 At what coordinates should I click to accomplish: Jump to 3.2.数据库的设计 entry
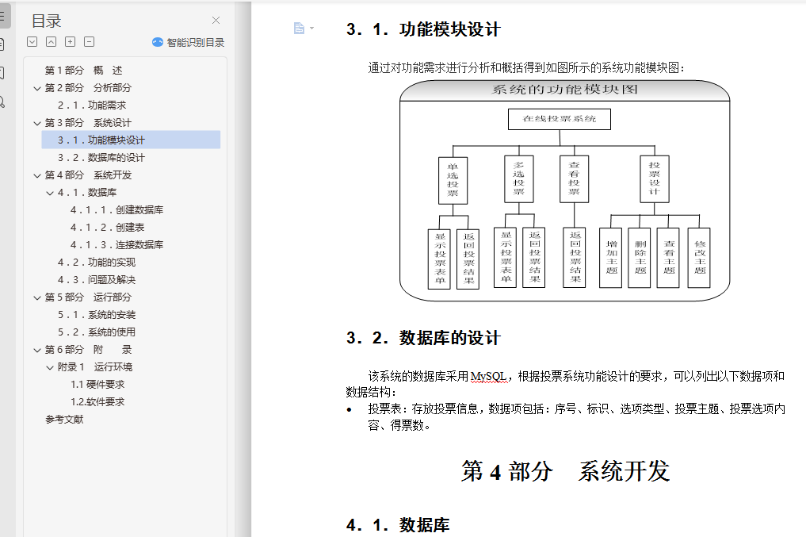[x=101, y=157]
